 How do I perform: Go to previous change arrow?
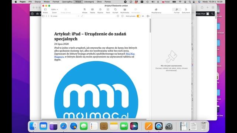[46, 16]
